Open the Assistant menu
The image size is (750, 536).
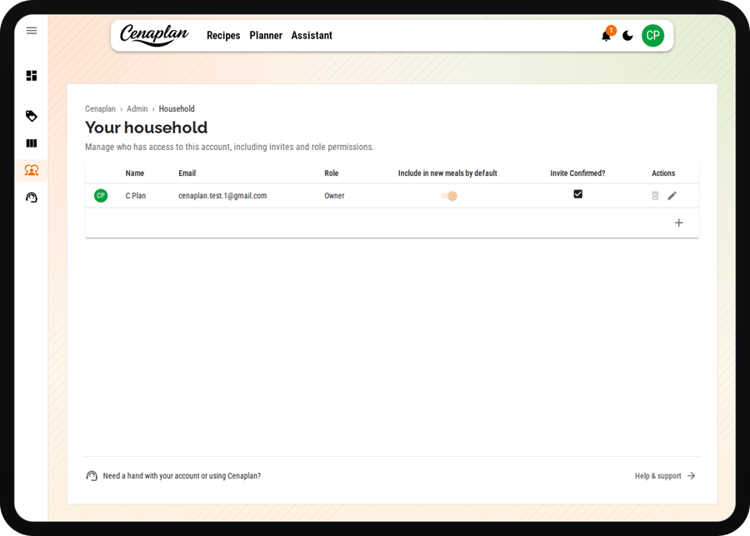point(312,35)
